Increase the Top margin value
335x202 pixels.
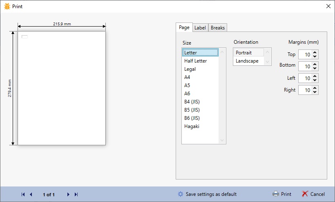tap(315, 52)
